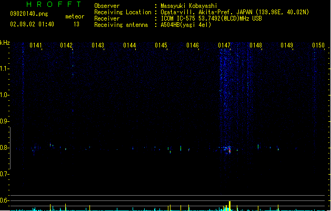331x211 pixels.
Task: Click the red strong meteor echo near 0147
Action: click(229, 150)
